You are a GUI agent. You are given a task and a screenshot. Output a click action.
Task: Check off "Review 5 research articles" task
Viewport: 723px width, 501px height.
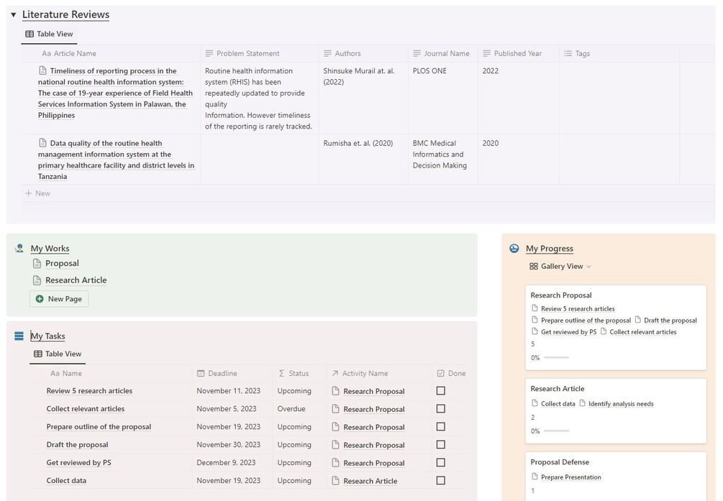pos(440,390)
